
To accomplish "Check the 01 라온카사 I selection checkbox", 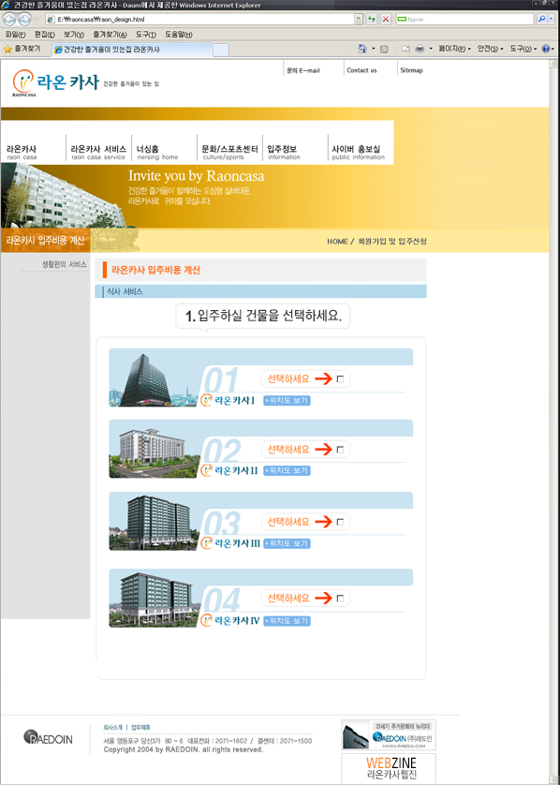I will [340, 379].
